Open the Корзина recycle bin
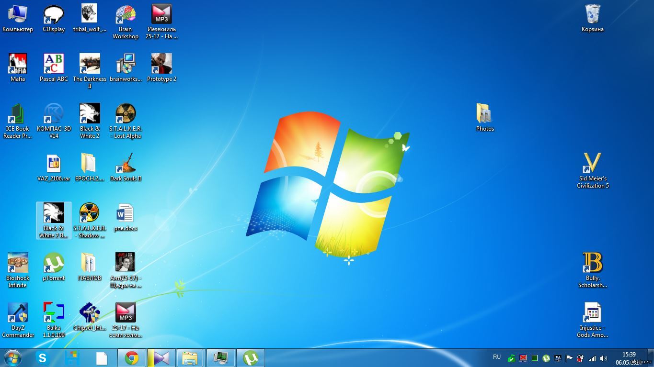 [593, 19]
